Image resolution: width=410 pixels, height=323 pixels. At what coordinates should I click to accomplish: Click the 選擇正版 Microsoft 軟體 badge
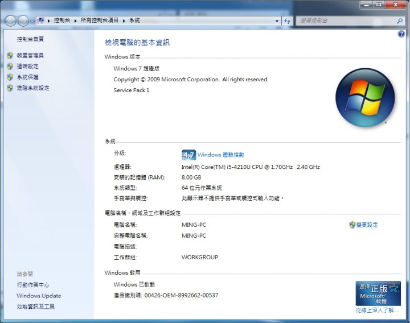coord(378,293)
